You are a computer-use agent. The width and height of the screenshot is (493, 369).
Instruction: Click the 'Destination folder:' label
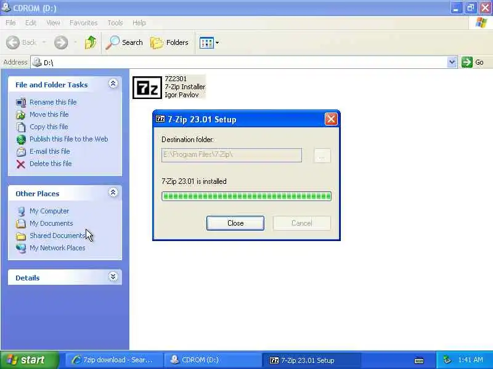pyautogui.click(x=188, y=140)
